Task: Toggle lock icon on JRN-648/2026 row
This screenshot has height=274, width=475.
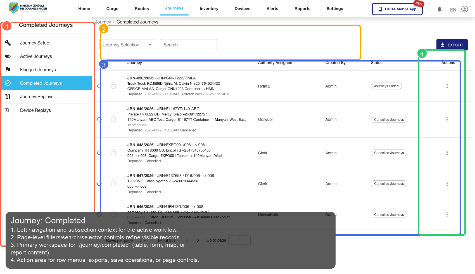Action: coord(113,152)
